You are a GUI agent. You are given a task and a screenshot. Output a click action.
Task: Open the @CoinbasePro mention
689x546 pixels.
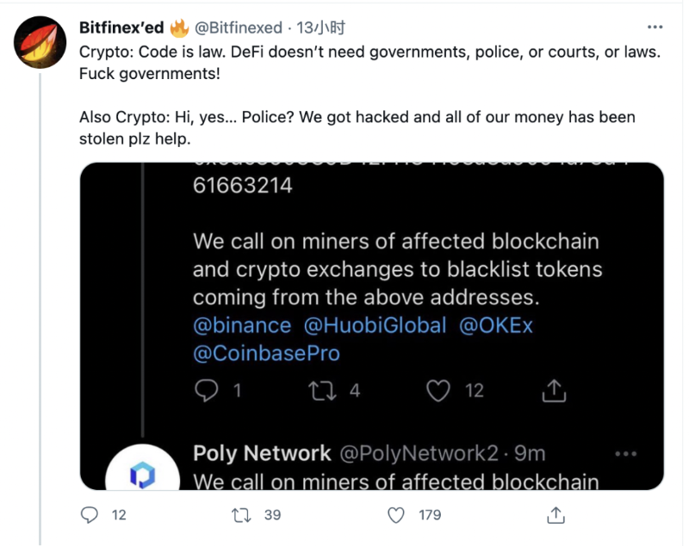pyautogui.click(x=266, y=353)
